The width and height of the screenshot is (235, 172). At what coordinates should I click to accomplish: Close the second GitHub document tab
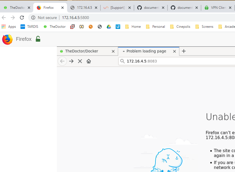(x=197, y=8)
